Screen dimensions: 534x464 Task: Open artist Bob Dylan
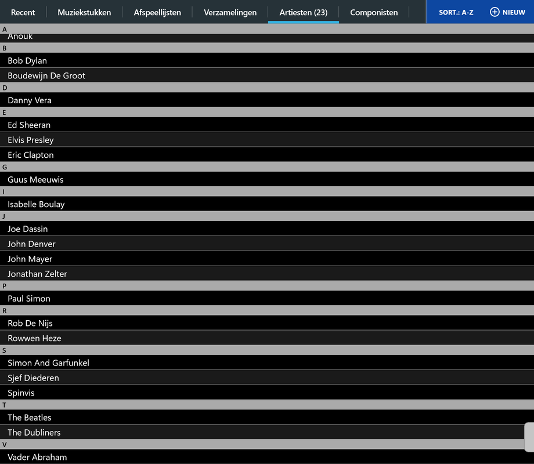coord(267,60)
